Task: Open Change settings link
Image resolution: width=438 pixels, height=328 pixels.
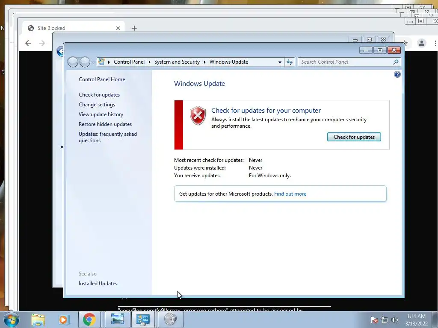Action: tap(97, 105)
